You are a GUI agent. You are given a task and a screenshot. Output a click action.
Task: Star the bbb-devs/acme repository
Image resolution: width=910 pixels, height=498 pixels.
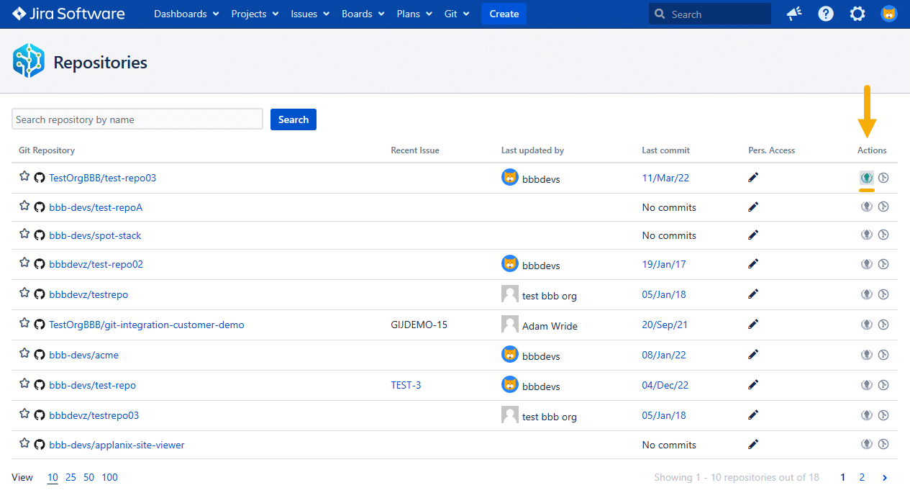pyautogui.click(x=24, y=353)
